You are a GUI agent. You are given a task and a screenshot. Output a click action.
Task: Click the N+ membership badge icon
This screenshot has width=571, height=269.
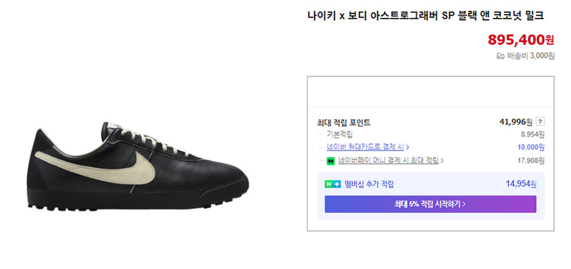point(333,184)
